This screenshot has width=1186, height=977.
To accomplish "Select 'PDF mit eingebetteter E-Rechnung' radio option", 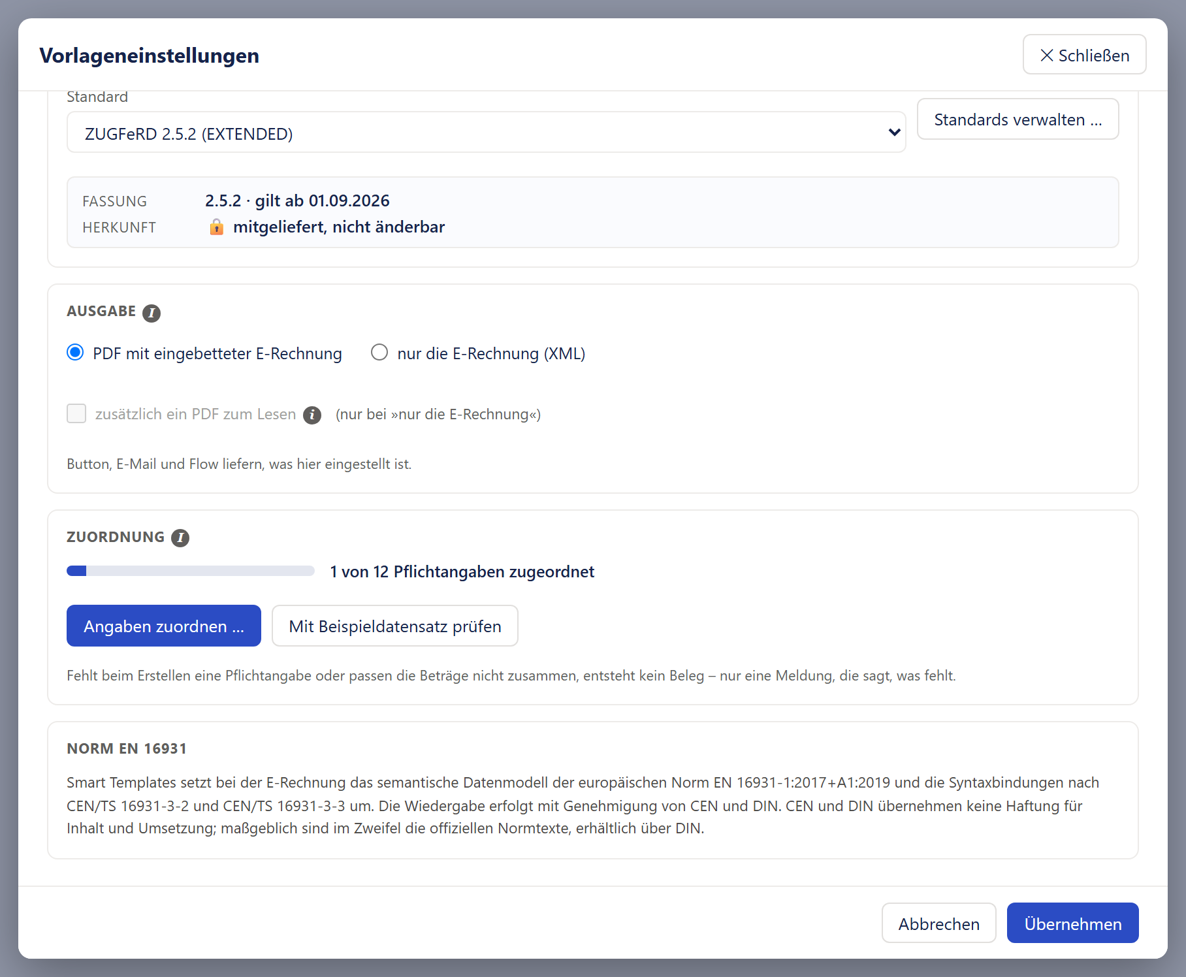I will pos(75,353).
